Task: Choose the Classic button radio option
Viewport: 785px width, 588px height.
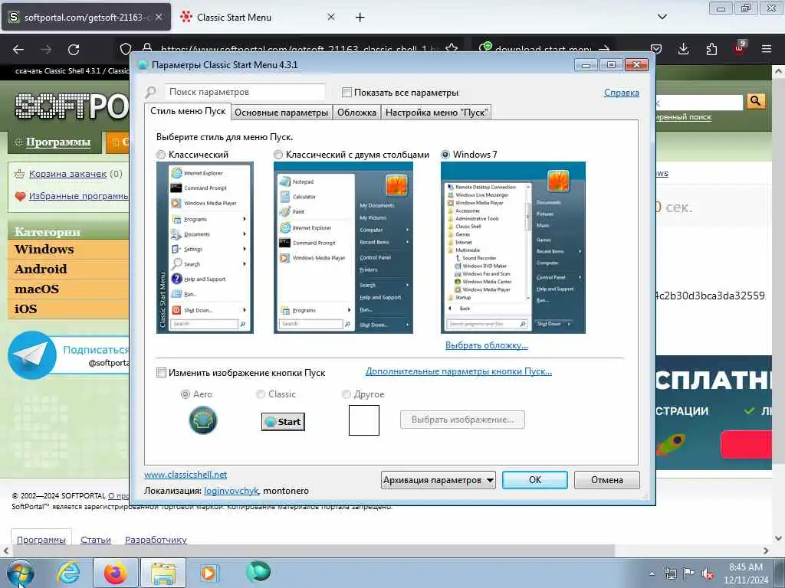Action: click(x=261, y=394)
